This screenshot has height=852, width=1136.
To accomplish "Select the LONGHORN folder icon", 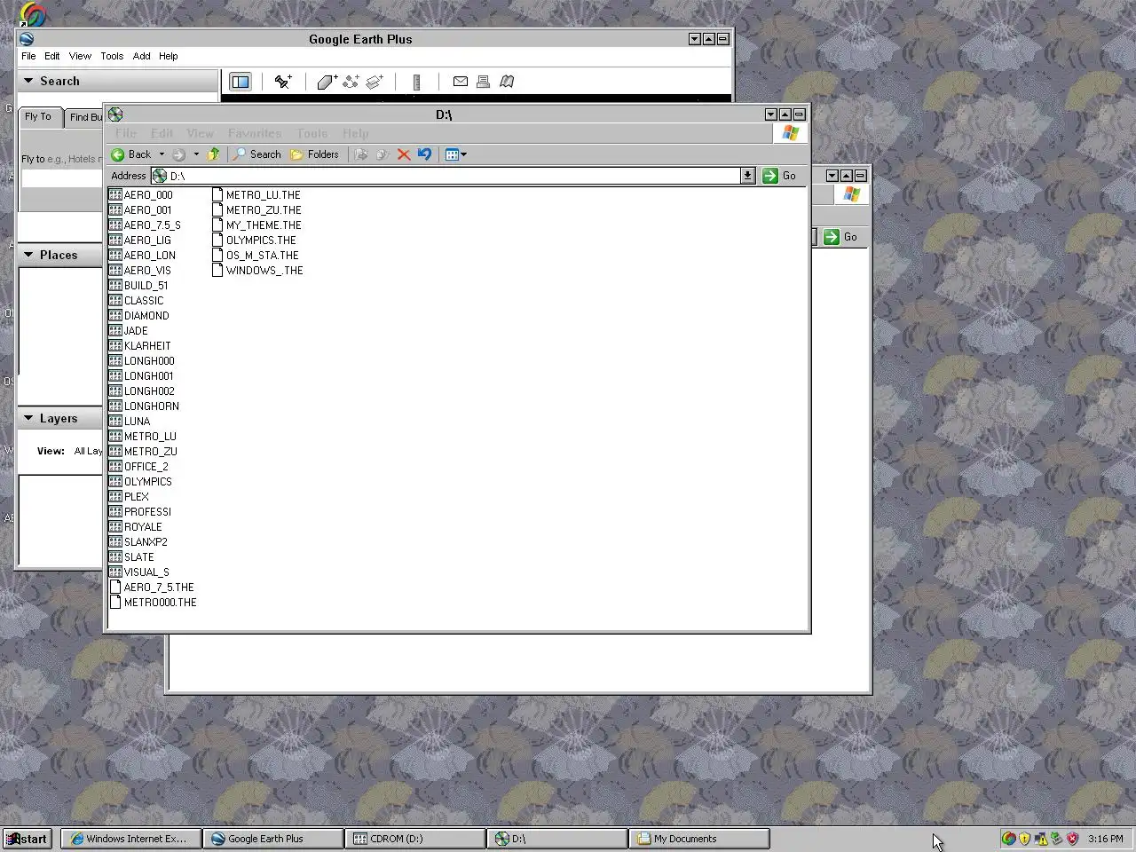I will (115, 406).
